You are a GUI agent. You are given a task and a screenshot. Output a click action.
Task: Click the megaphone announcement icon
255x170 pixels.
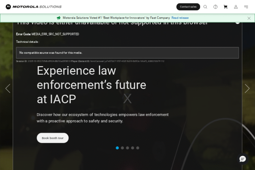coord(59,18)
